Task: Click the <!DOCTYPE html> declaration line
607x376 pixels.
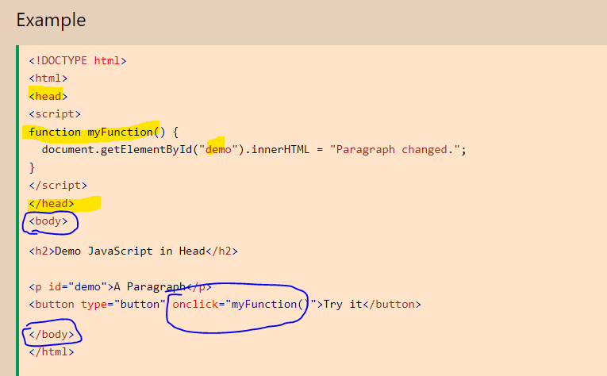Action: tap(78, 60)
